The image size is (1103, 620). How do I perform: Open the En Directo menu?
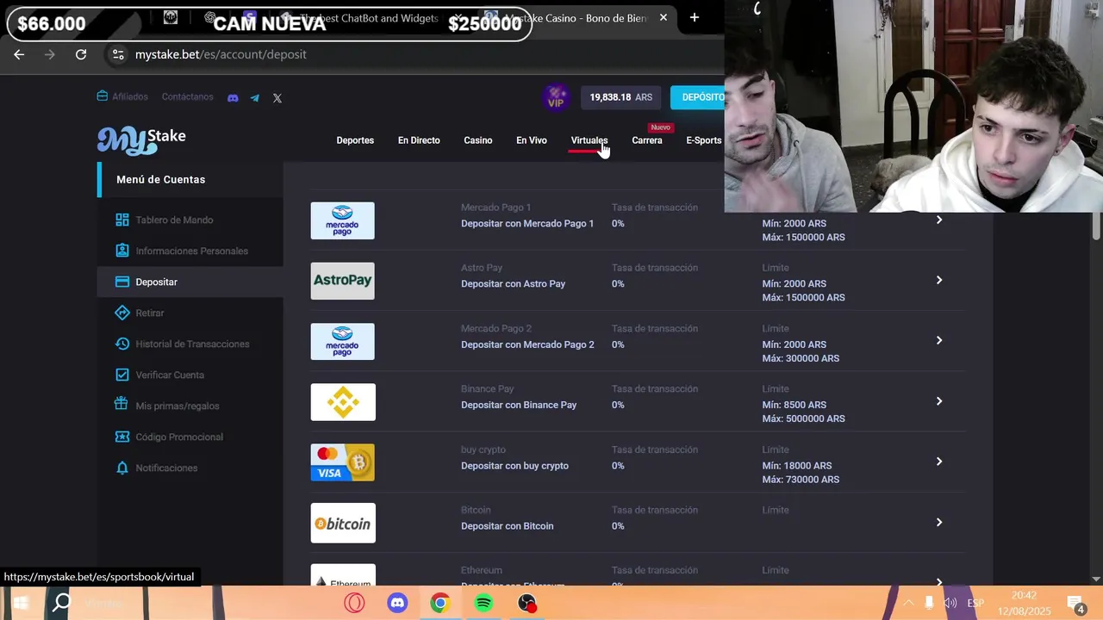[x=419, y=140]
